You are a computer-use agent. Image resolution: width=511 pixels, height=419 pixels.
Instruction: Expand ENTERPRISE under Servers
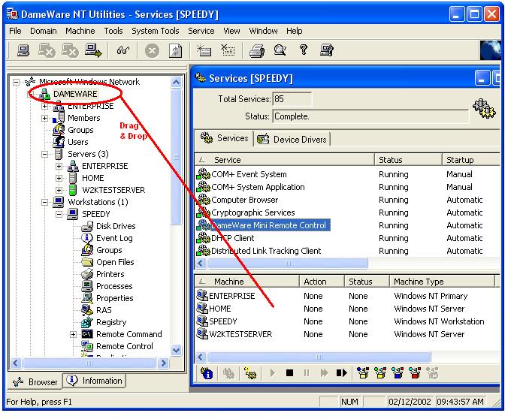[59, 166]
